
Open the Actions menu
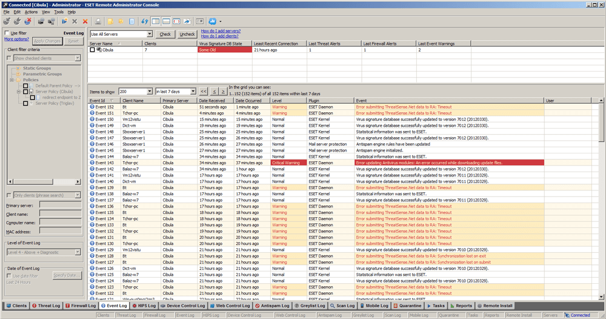tap(32, 12)
